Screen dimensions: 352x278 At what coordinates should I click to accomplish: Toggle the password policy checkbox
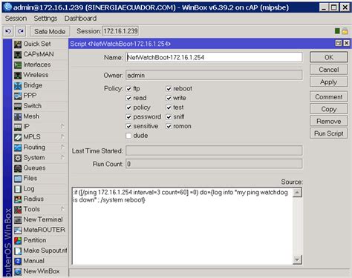[x=128, y=117]
